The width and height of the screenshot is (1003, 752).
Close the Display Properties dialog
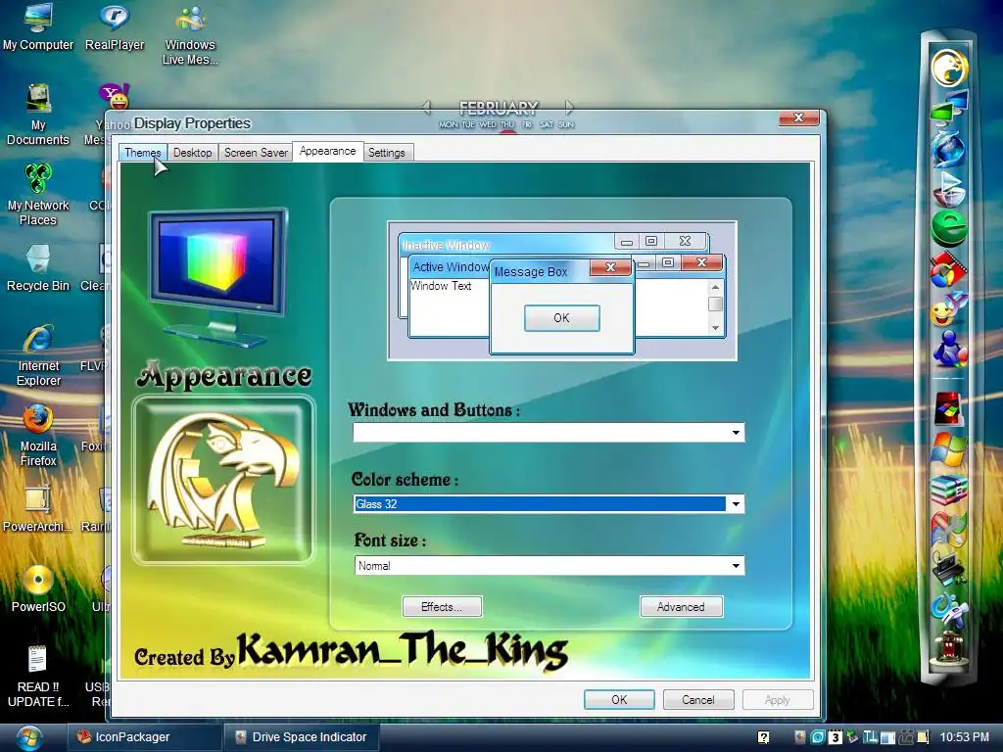click(798, 117)
